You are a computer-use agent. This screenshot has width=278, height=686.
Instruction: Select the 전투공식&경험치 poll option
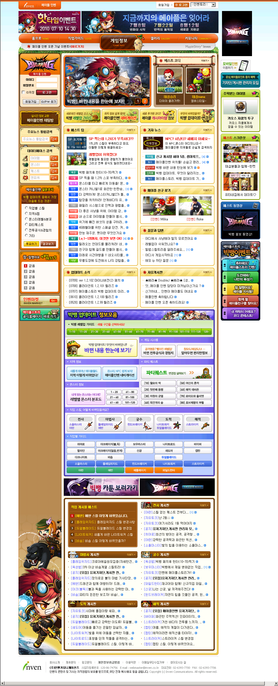pyautogui.click(x=26, y=230)
